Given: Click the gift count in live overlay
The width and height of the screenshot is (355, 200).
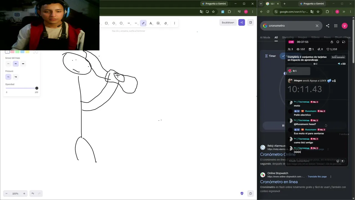Looking at the screenshot, I should (x=311, y=49).
